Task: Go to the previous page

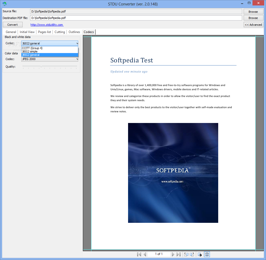Action: click(x=145, y=254)
